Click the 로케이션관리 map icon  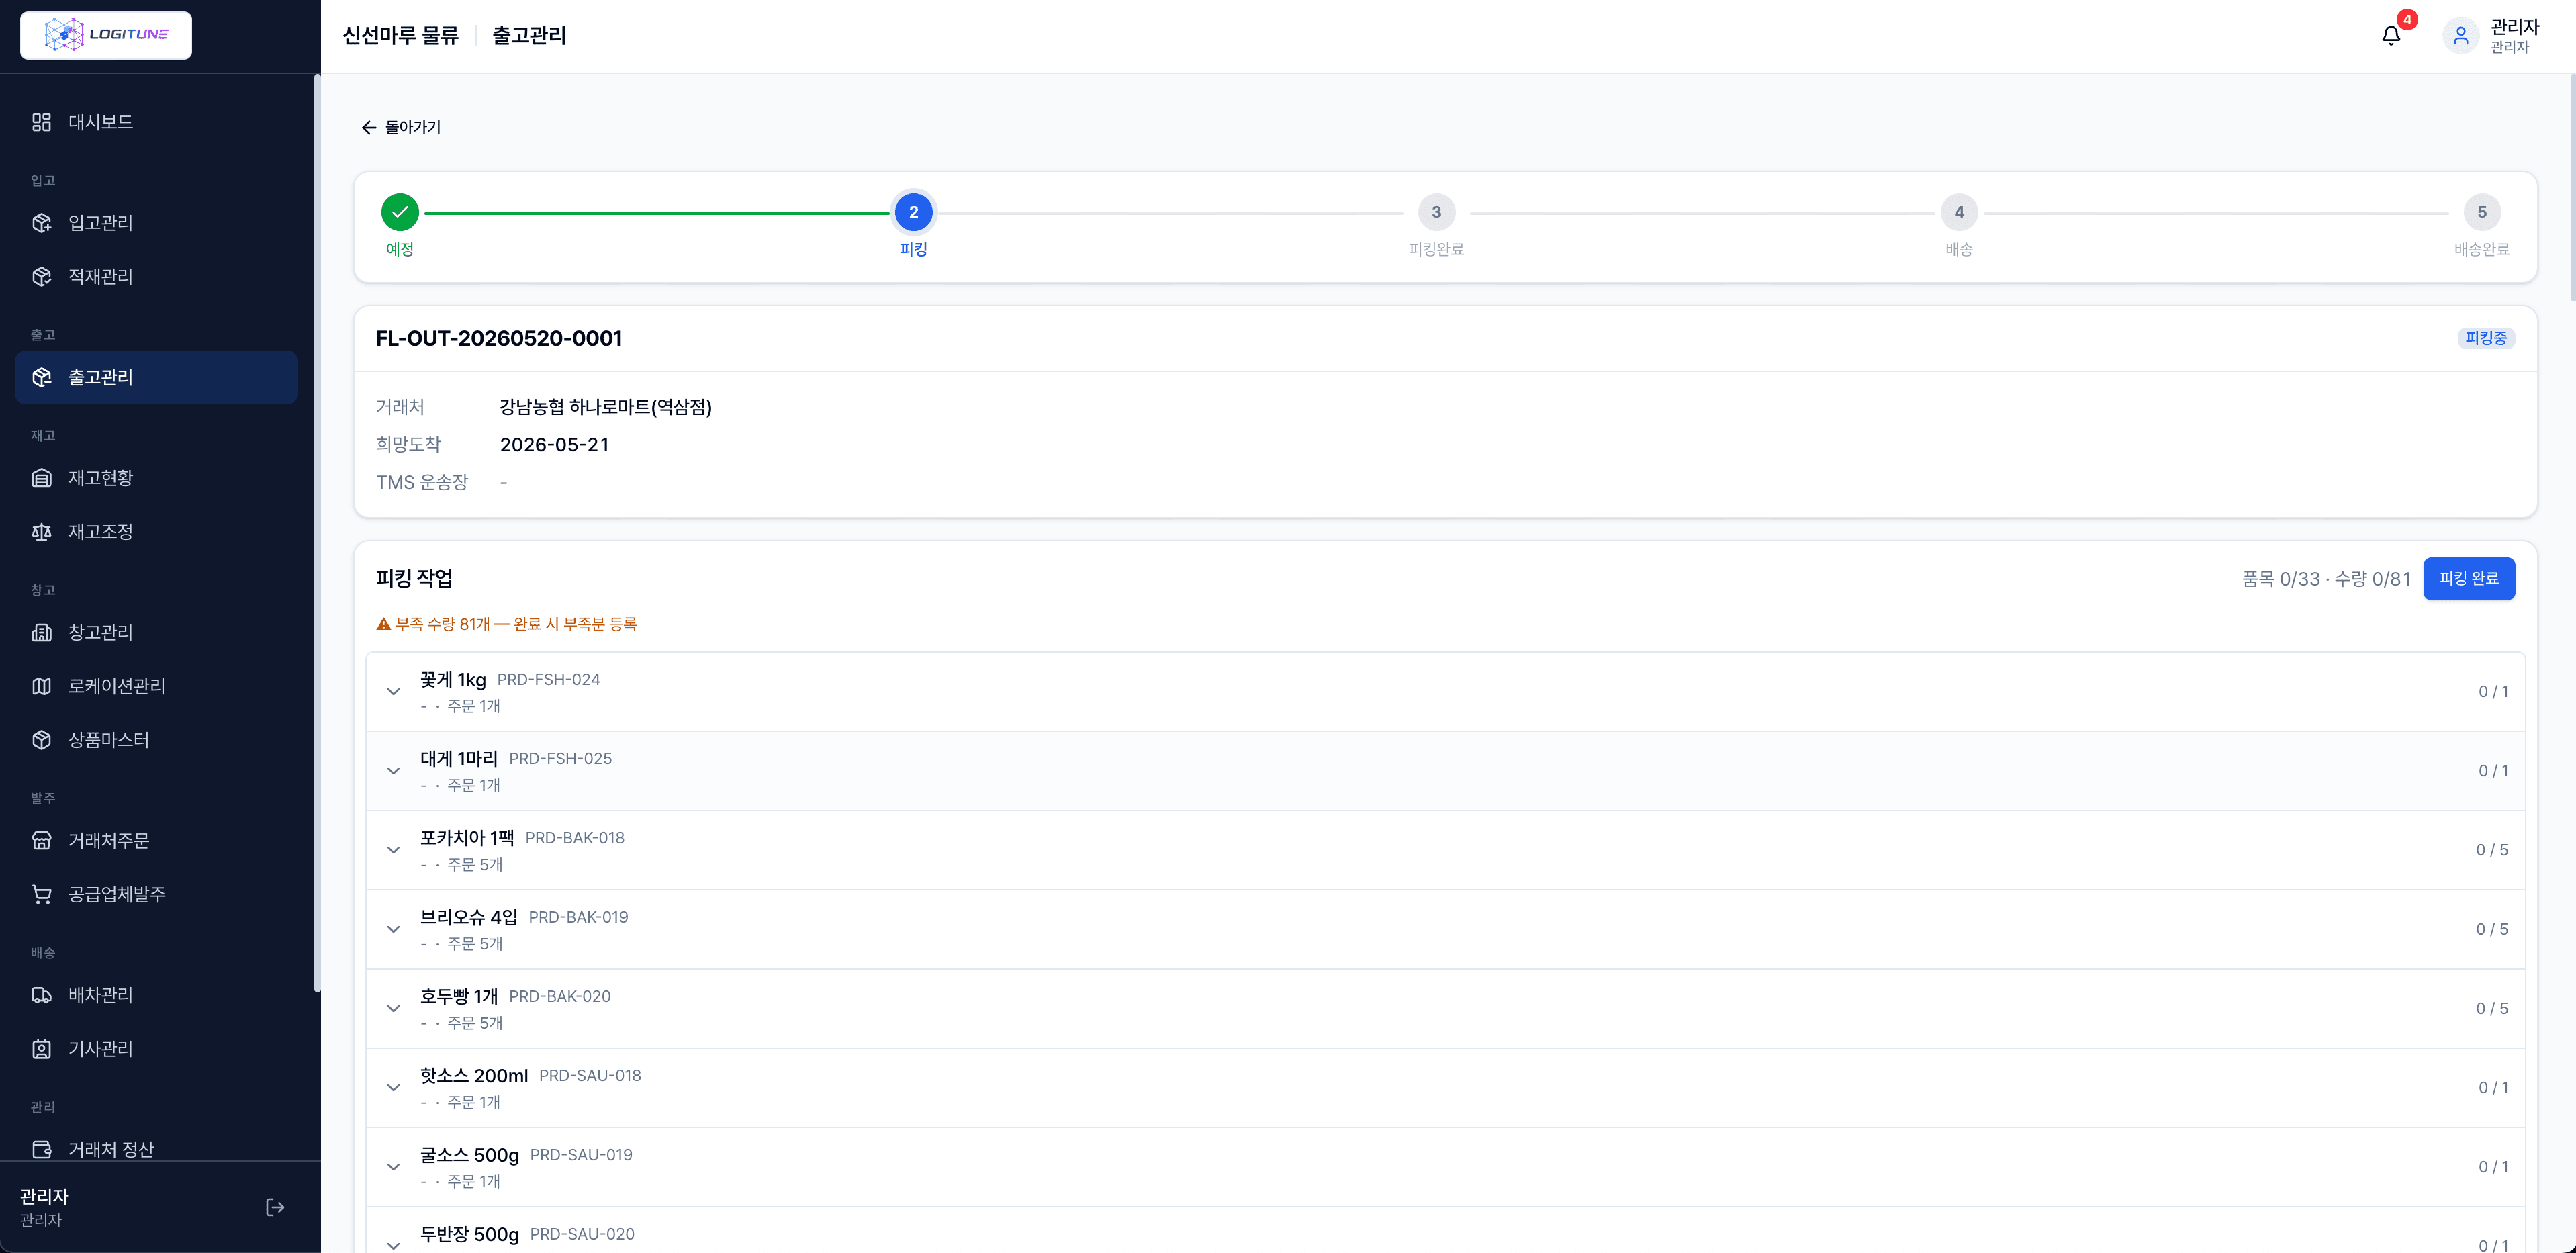click(41, 686)
